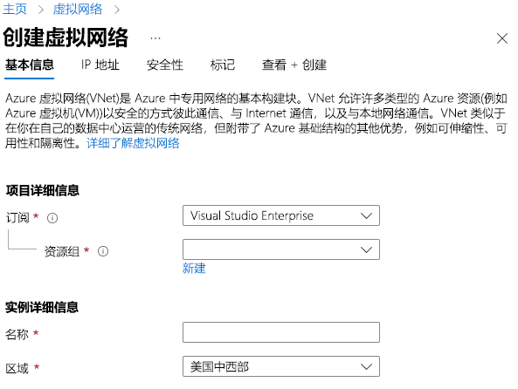Click the 实例详细信息 section heading
The image size is (518, 389).
(x=42, y=307)
